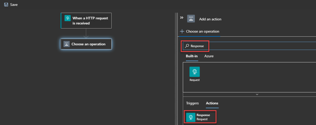Select the Choose an operation panel tab

[200, 31]
